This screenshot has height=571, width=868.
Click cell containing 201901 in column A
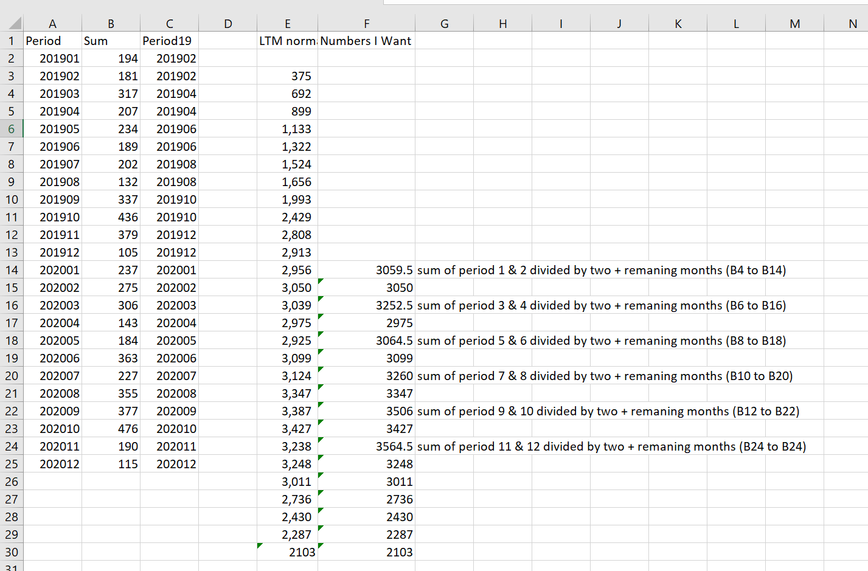tap(52, 58)
